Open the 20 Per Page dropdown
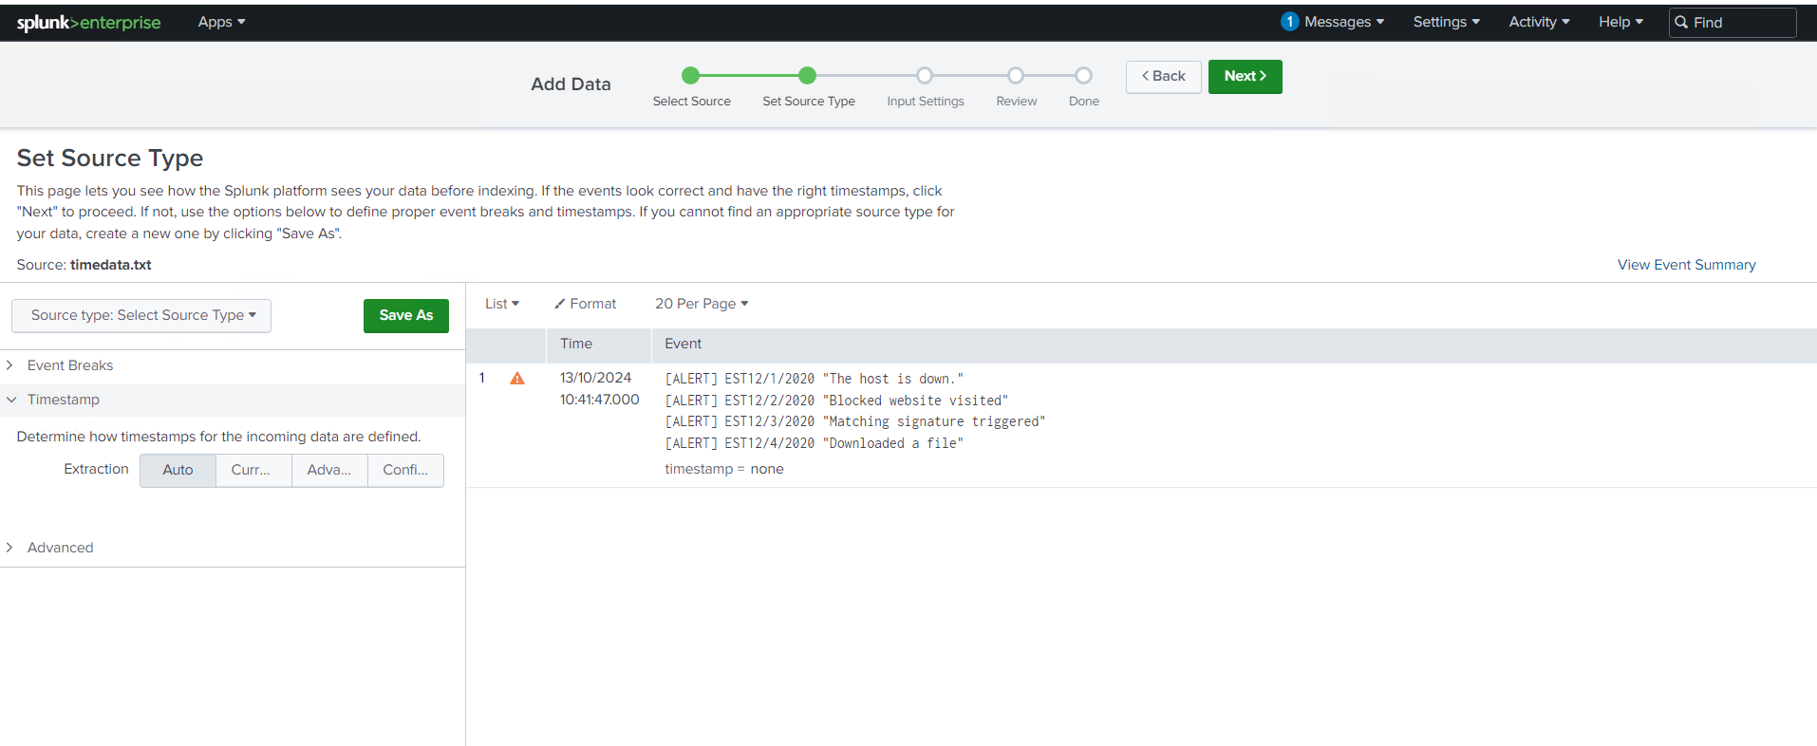This screenshot has width=1817, height=746. click(x=701, y=304)
